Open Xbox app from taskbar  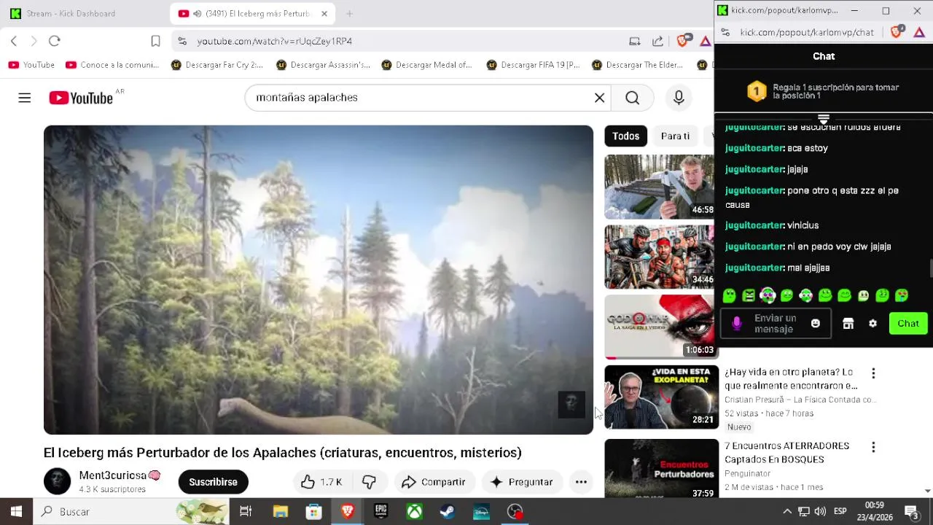click(414, 512)
